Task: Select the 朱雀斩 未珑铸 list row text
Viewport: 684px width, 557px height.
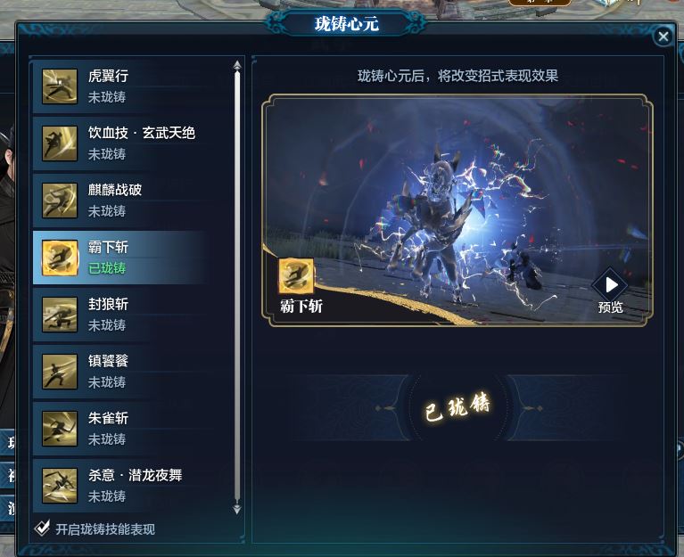Action: (107, 439)
